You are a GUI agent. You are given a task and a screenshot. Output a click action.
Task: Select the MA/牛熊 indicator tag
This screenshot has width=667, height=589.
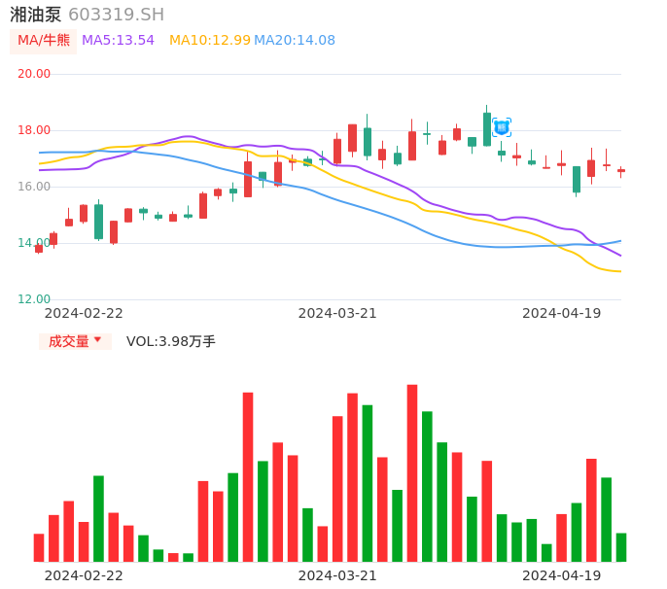pyautogui.click(x=44, y=41)
